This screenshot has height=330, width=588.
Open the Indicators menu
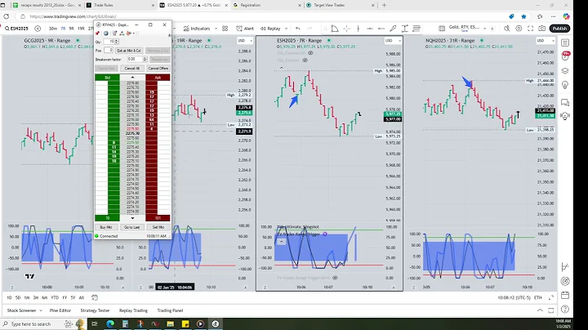pos(197,29)
